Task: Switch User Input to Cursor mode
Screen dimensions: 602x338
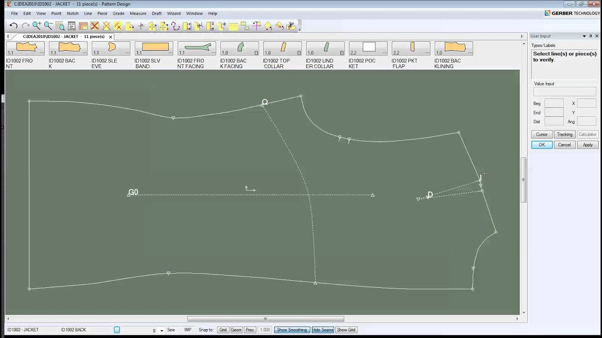Action: (x=542, y=134)
